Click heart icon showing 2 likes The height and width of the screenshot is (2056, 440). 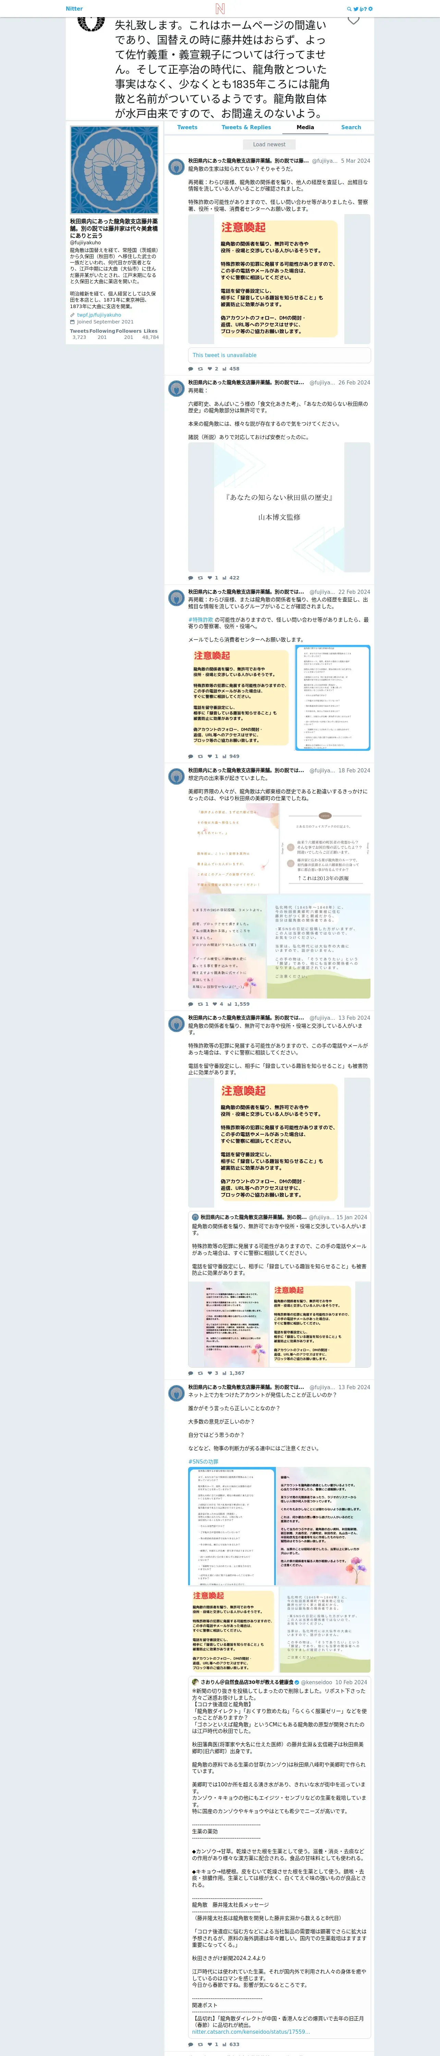pos(210,369)
